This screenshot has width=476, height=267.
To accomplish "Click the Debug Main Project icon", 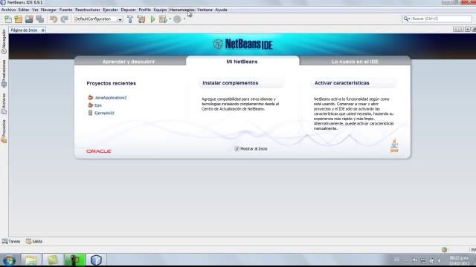I will [x=163, y=19].
